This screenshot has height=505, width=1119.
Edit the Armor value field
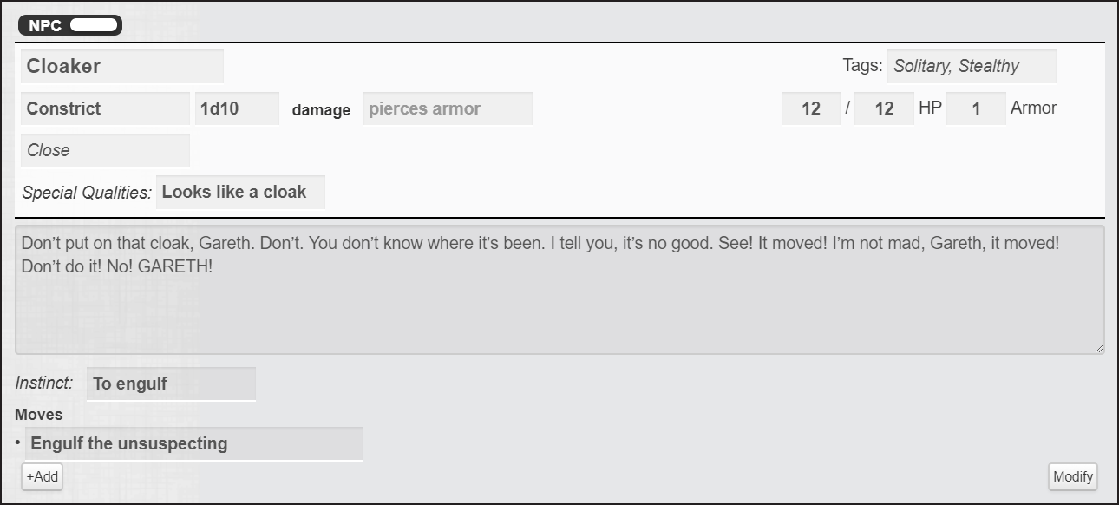pos(976,108)
